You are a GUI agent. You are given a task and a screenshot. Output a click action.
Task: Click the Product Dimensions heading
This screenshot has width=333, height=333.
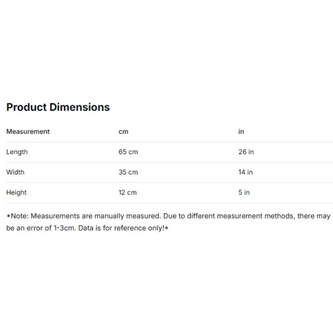[x=58, y=107]
